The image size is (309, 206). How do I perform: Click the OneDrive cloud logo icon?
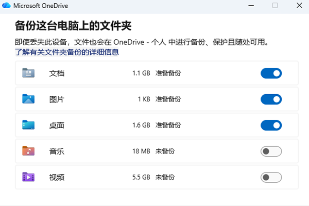point(6,5)
